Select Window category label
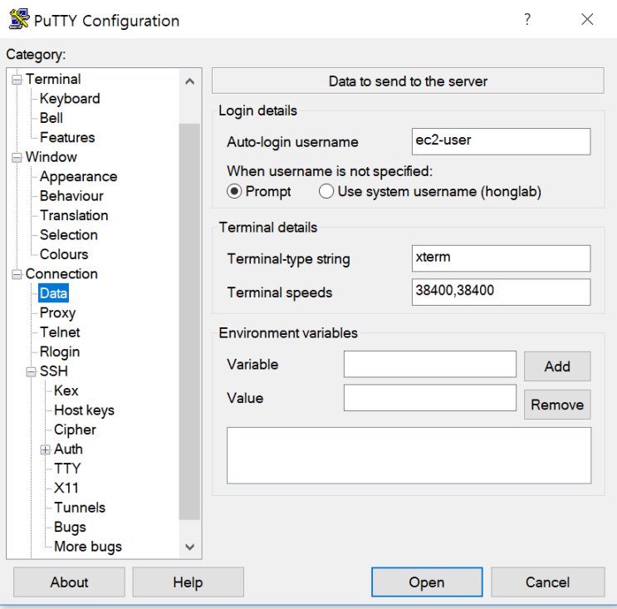This screenshot has width=617, height=609. pos(51,157)
